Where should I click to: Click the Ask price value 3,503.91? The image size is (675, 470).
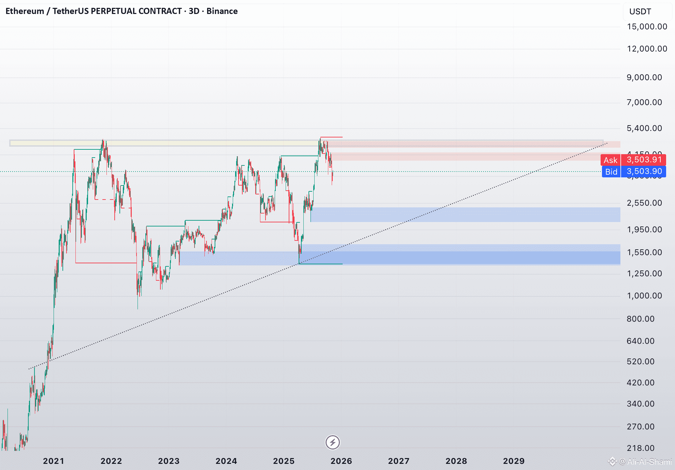coord(644,160)
